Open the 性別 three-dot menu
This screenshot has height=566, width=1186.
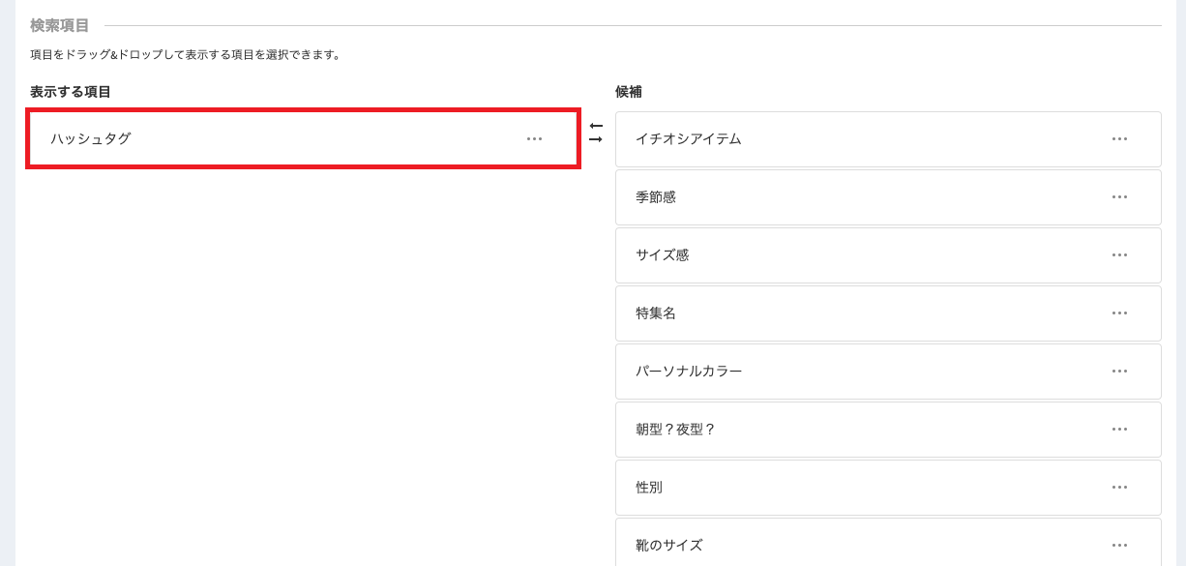point(1119,487)
